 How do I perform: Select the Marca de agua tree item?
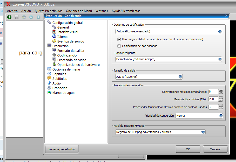coord(63,93)
